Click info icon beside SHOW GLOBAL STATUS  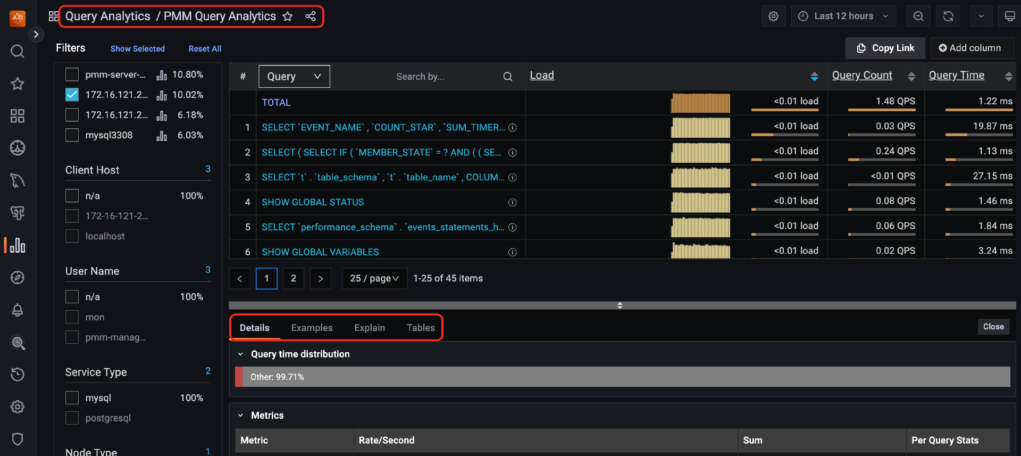point(513,203)
